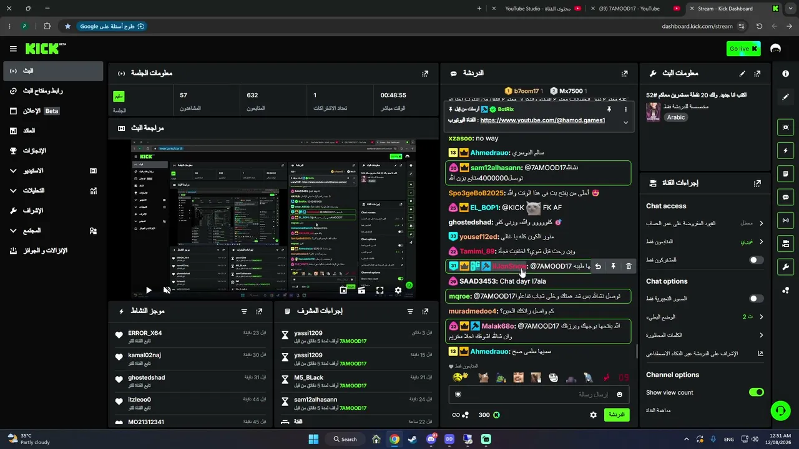The height and width of the screenshot is (449, 799).
Task: Select البث in the left sidebar
Action: point(53,71)
